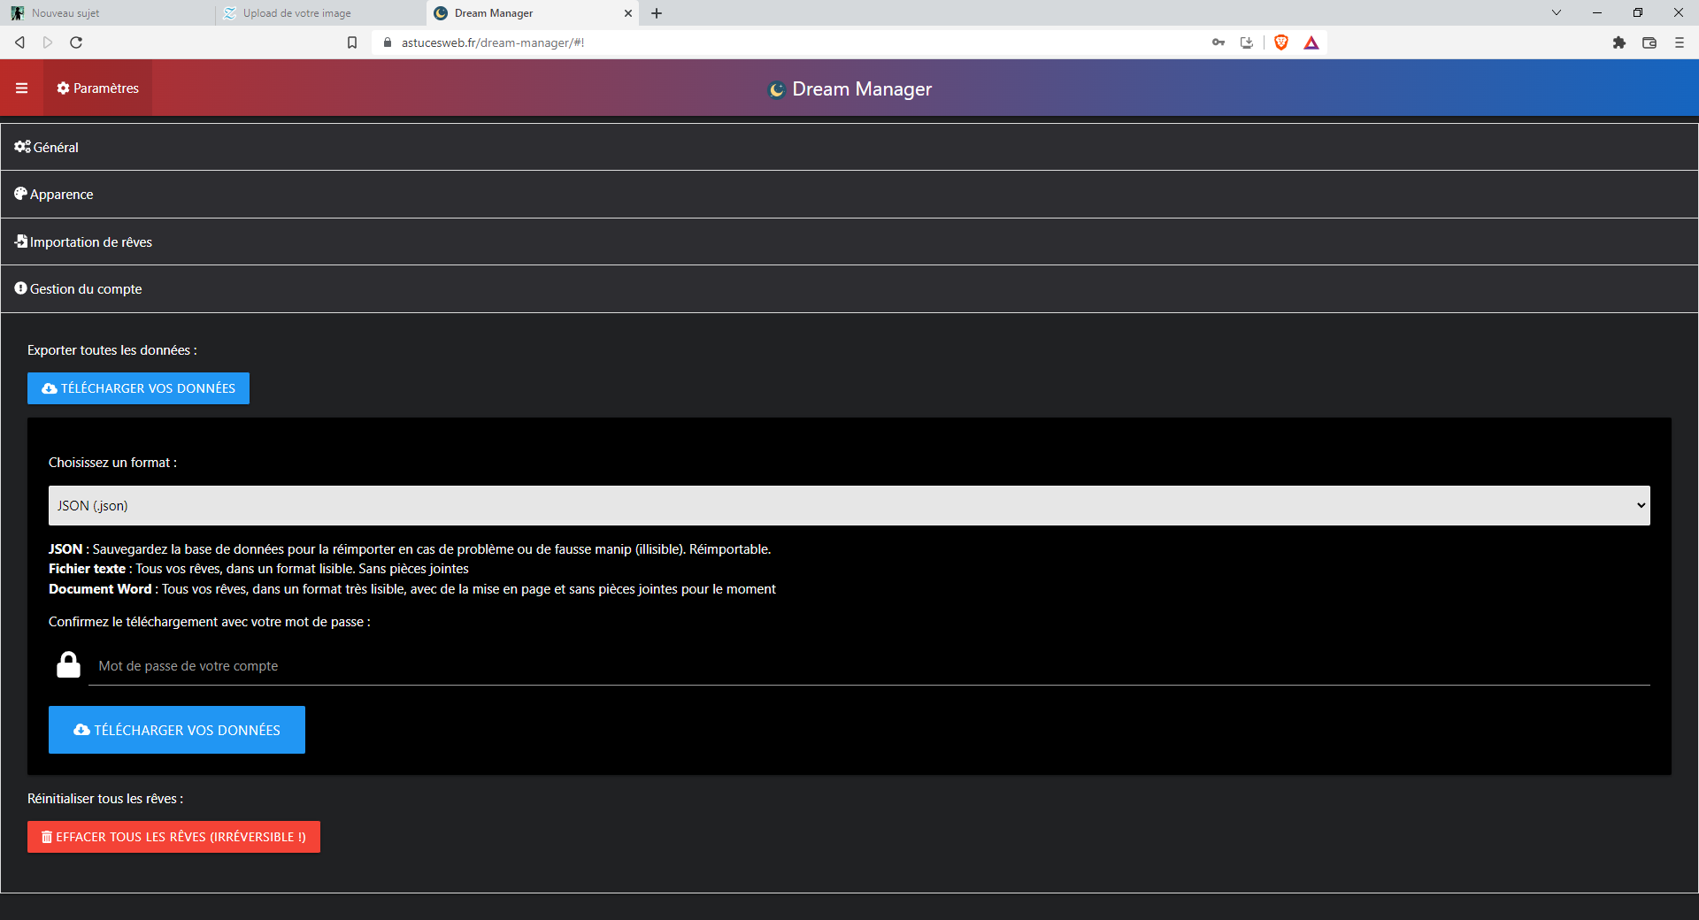Image resolution: width=1699 pixels, height=920 pixels.
Task: Open the tab search chevron
Action: click(x=1557, y=12)
